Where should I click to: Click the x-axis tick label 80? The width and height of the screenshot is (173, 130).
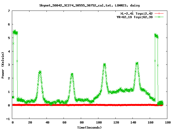click(x=82, y=122)
